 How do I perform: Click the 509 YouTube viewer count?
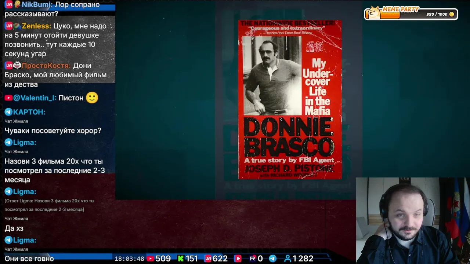point(163,258)
